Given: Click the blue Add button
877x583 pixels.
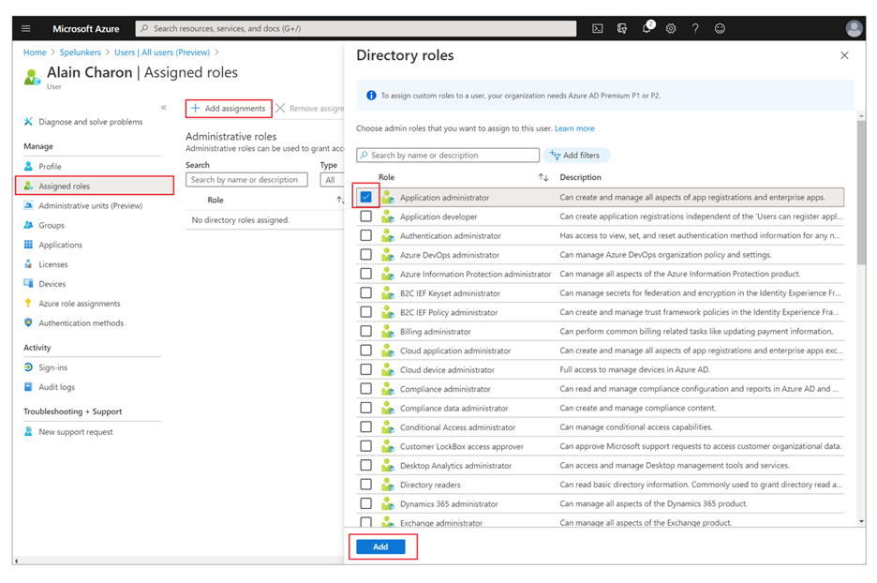Looking at the screenshot, I should point(380,546).
